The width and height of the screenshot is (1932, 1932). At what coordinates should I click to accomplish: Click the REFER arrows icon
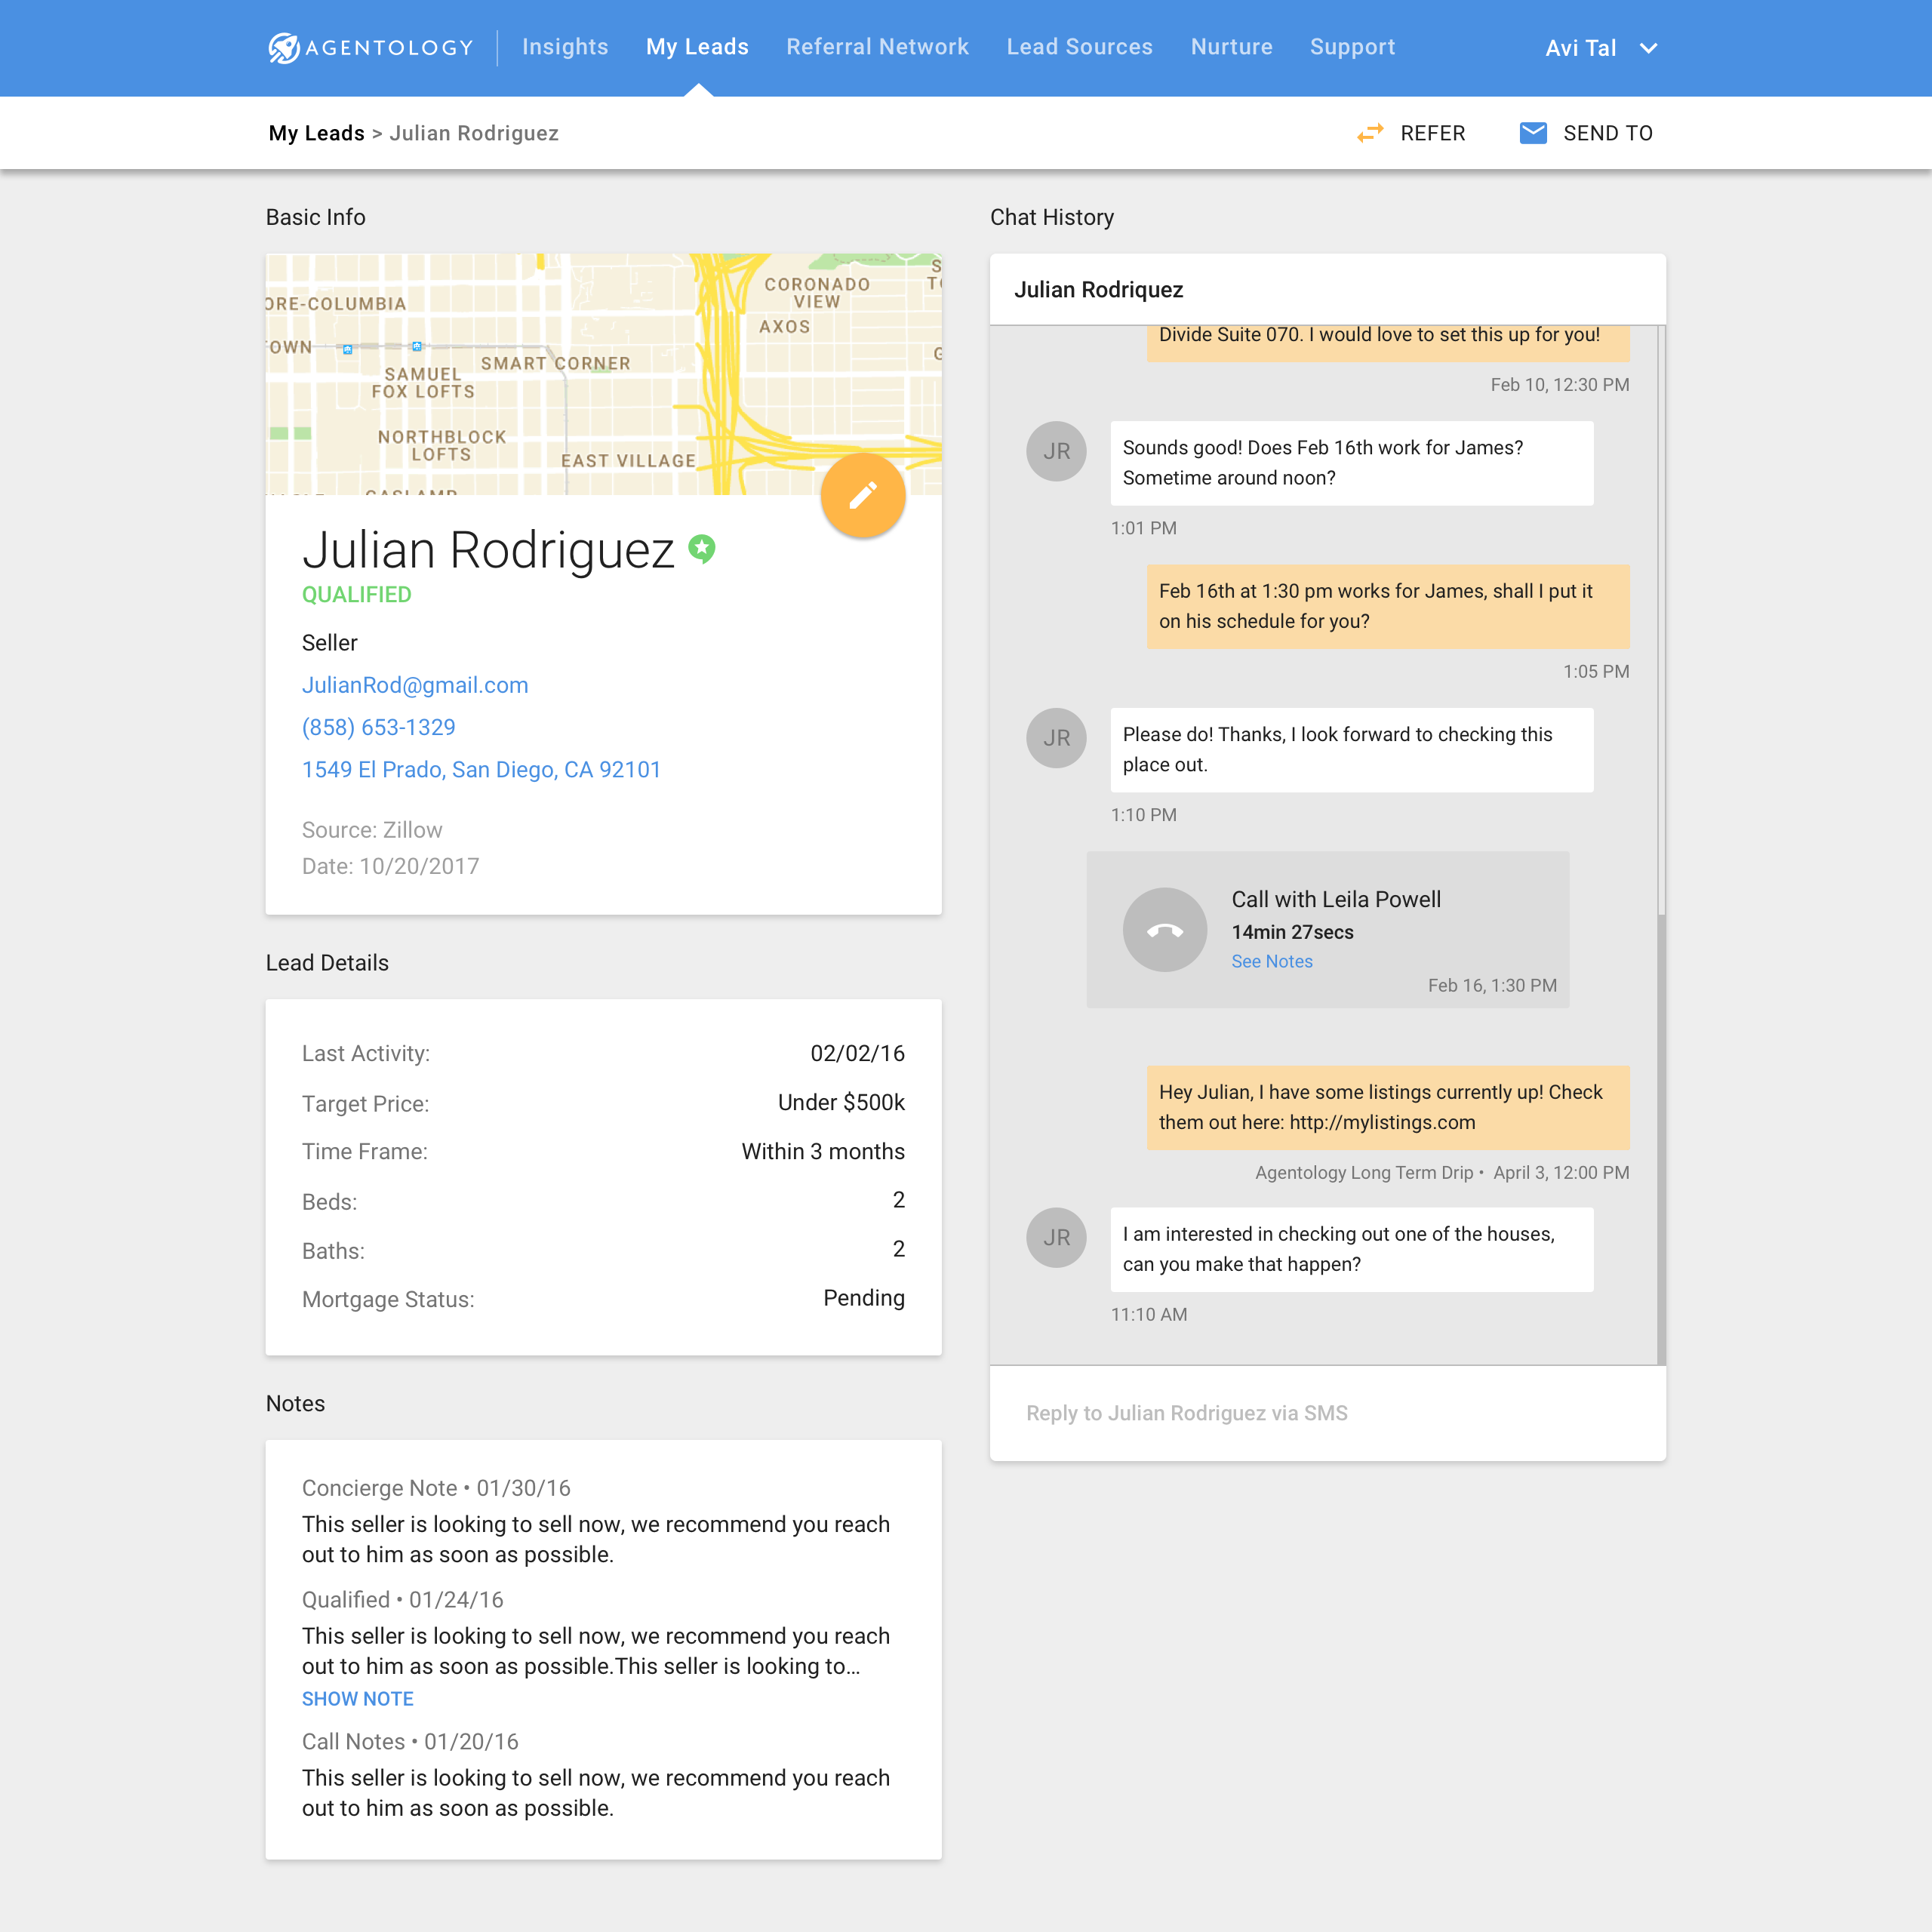coord(1370,133)
